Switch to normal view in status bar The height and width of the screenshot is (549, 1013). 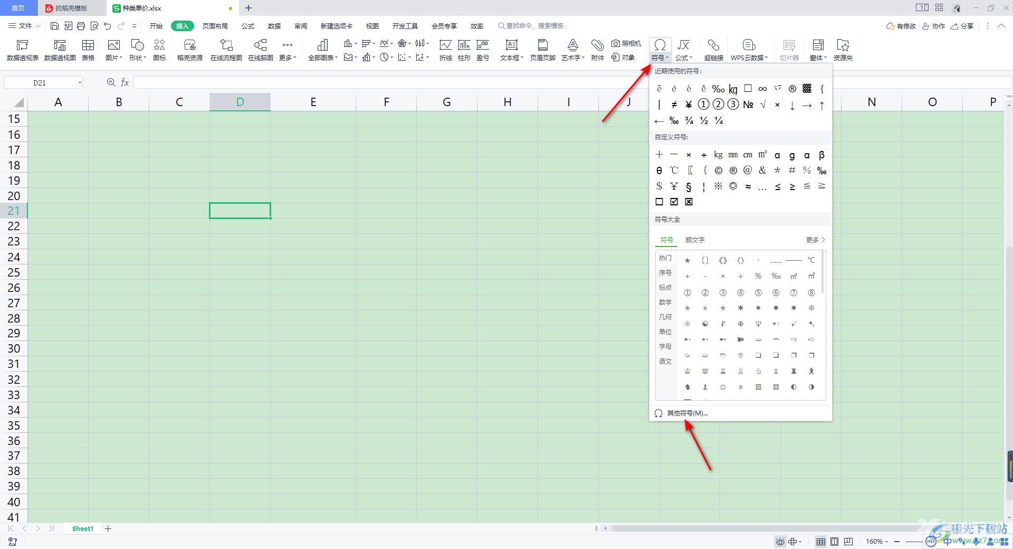[x=821, y=542]
